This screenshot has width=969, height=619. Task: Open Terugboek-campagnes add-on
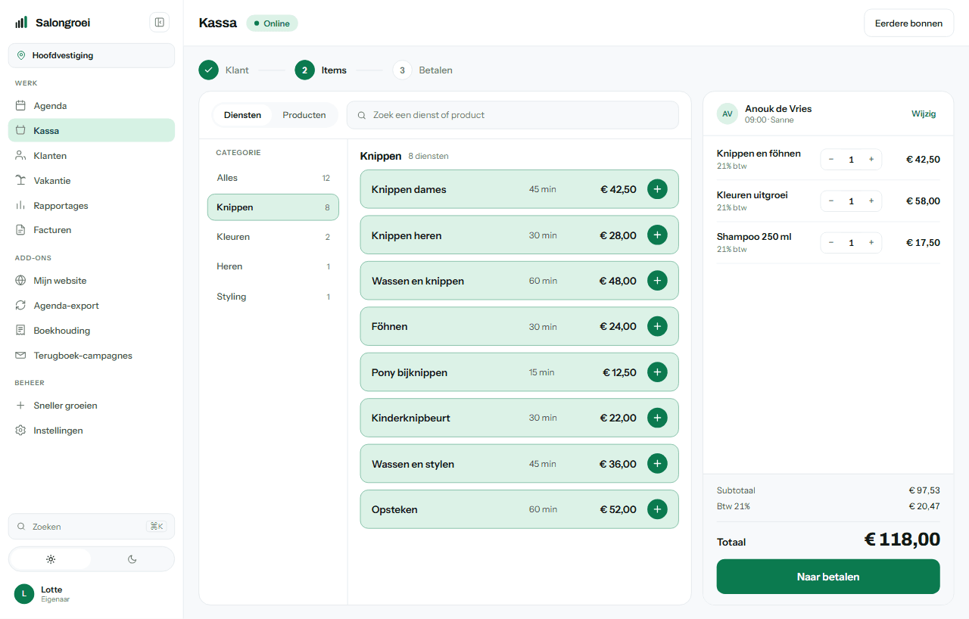coord(92,356)
